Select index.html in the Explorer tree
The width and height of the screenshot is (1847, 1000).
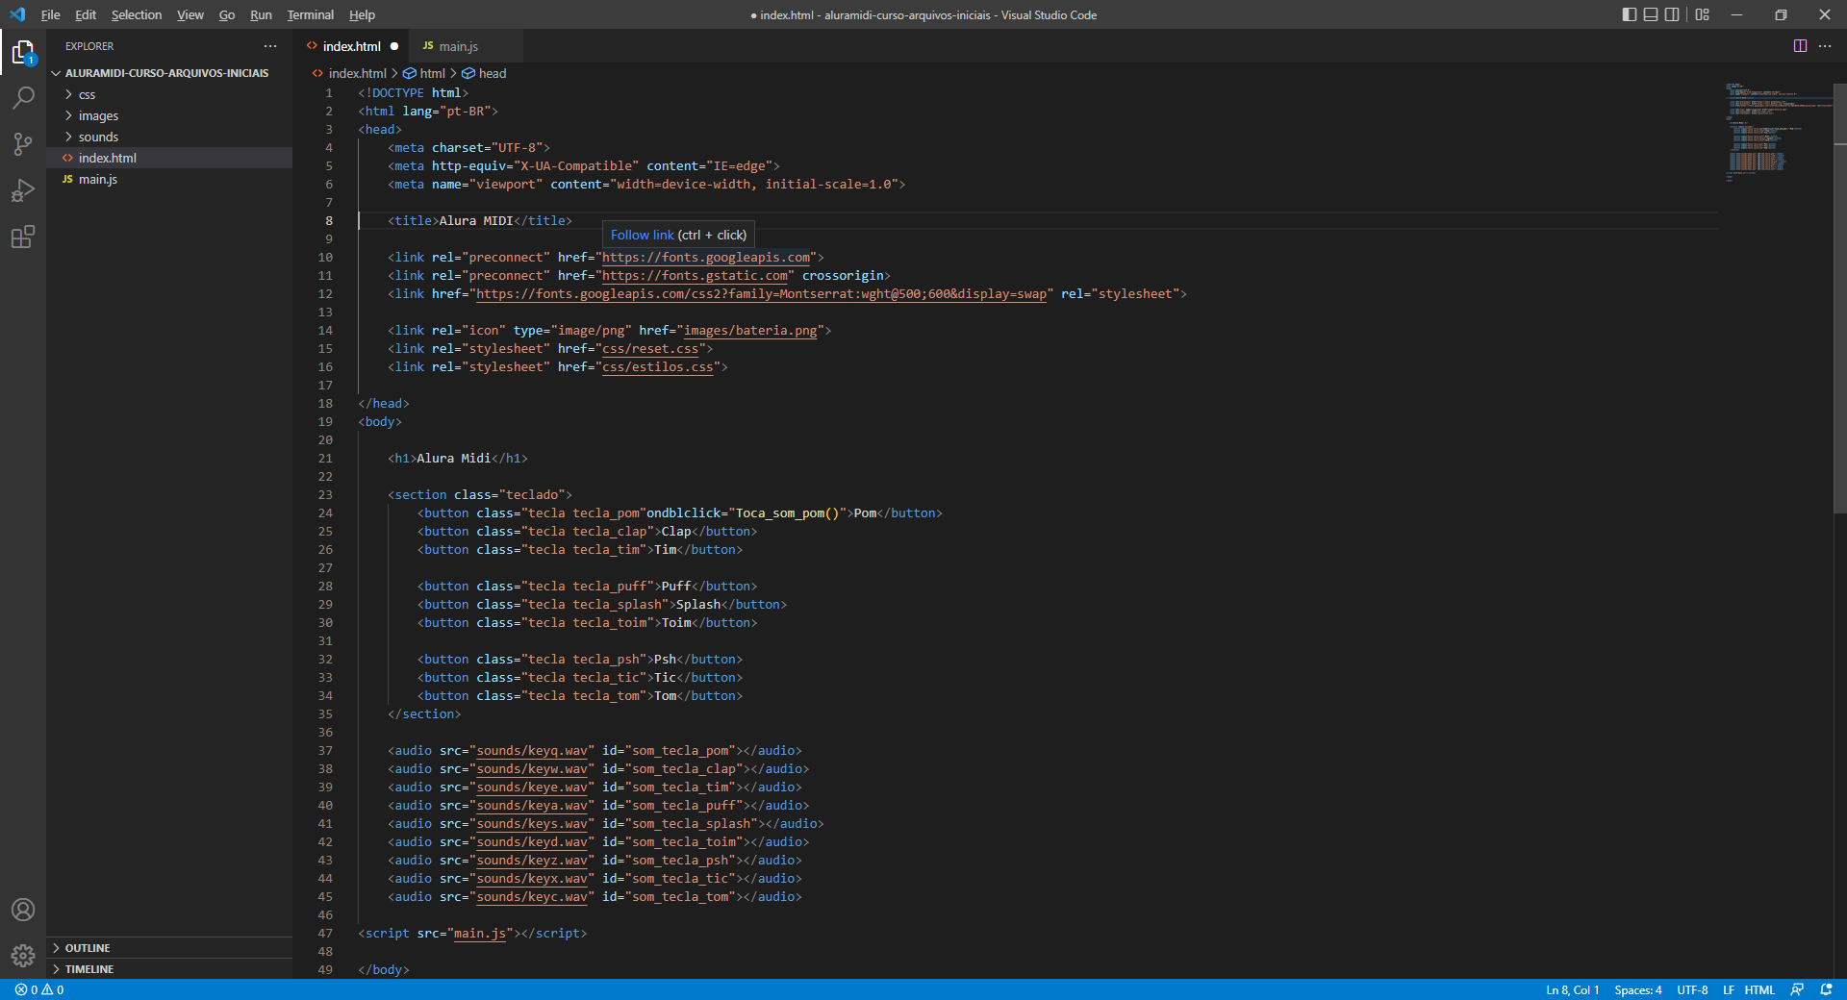pos(169,158)
